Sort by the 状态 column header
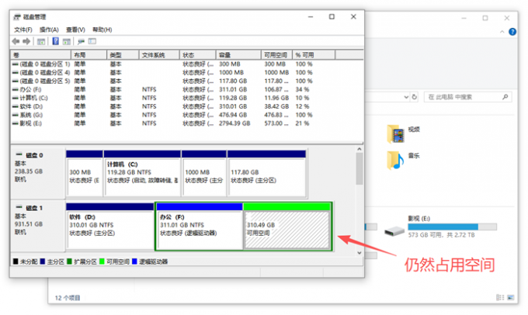 (198, 55)
